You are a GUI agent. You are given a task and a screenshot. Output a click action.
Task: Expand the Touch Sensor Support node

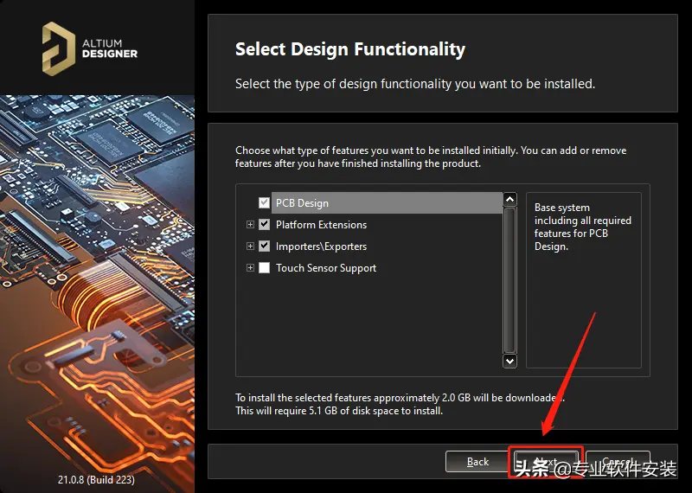click(x=250, y=267)
